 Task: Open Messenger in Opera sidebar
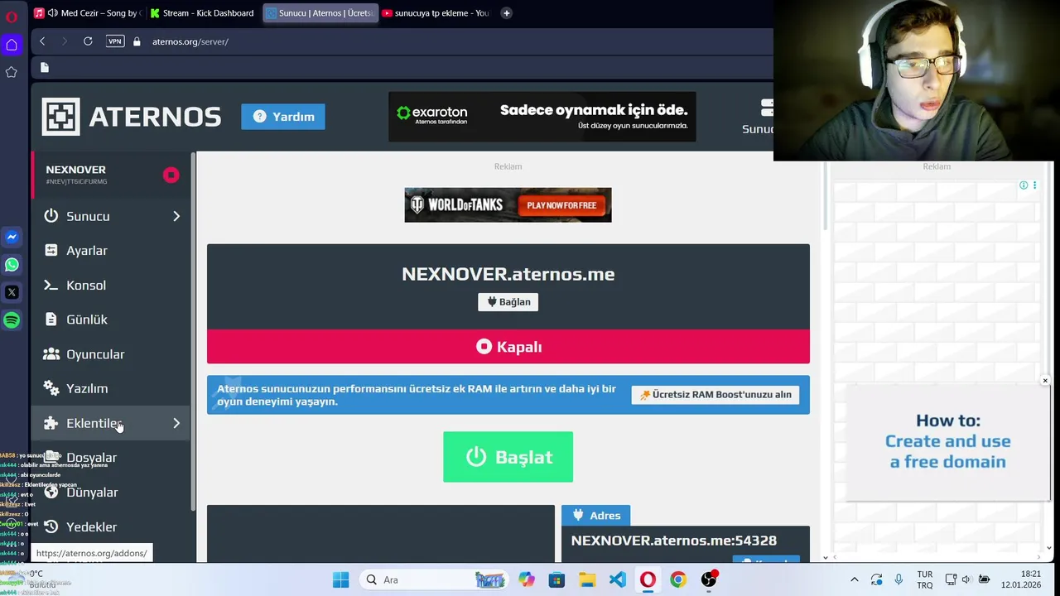pos(12,237)
